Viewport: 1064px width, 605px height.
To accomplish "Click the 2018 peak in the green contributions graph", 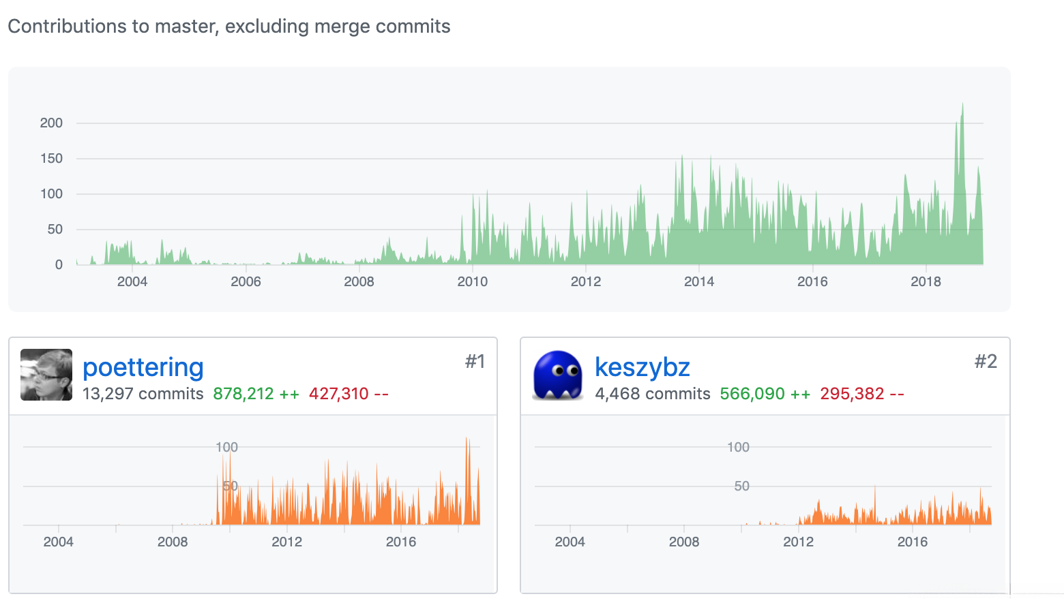I will [x=962, y=109].
